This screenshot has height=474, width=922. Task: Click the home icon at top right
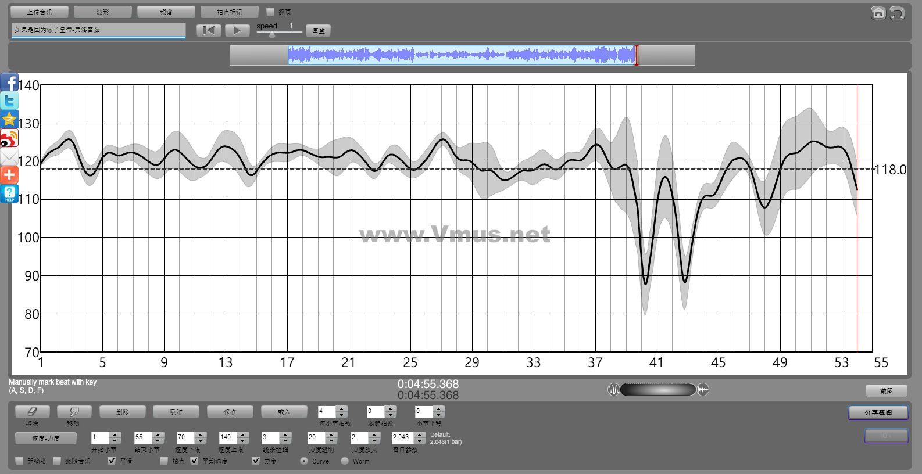click(878, 13)
